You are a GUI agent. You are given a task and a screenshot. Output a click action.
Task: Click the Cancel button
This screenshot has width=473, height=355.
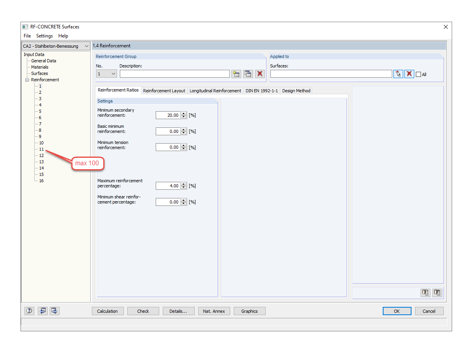[x=429, y=311]
